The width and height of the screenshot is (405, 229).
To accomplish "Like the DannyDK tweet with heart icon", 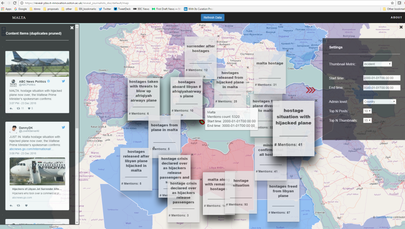I will (x=26, y=205).
